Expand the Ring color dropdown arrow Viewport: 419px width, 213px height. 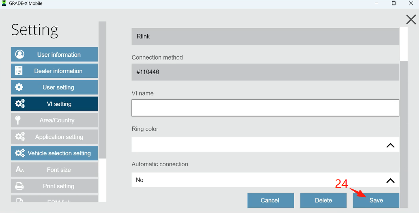coord(390,145)
